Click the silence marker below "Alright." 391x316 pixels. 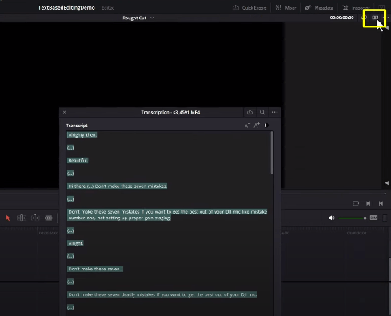(x=70, y=256)
